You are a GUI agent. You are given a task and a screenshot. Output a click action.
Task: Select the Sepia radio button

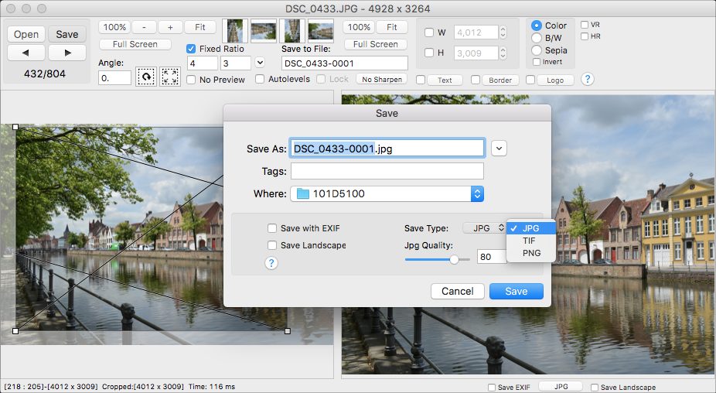pos(537,50)
